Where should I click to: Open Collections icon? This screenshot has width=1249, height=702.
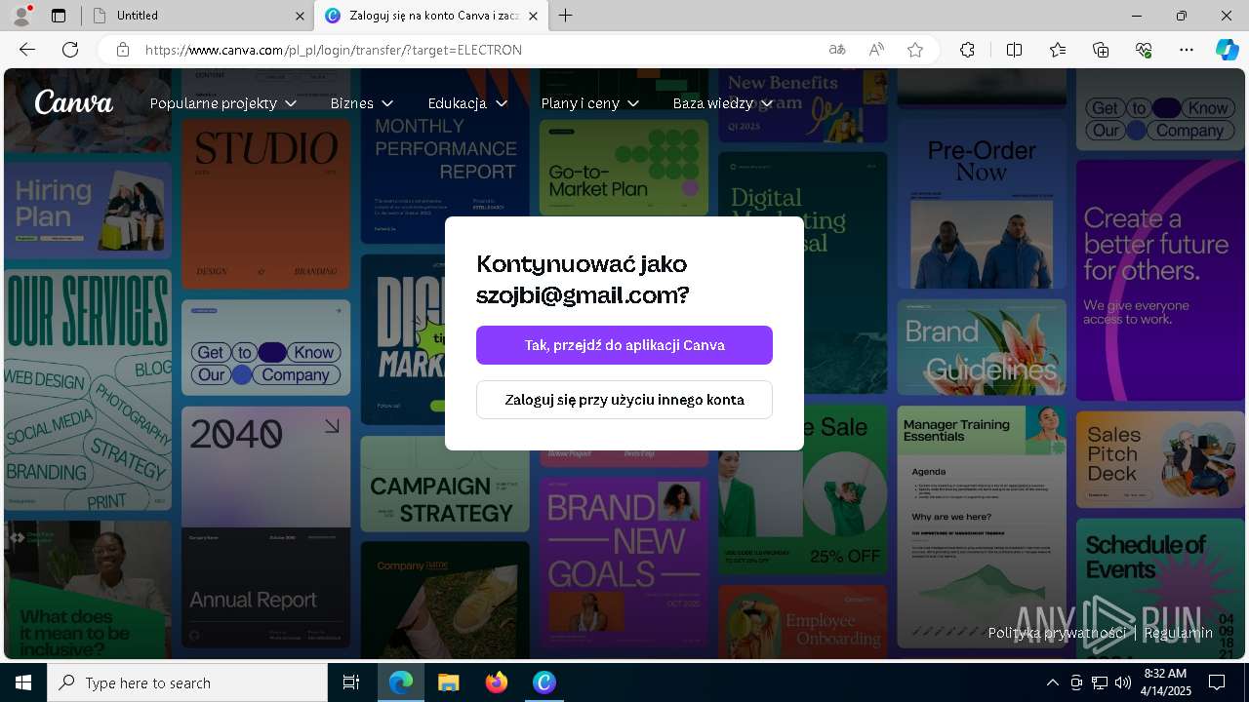point(1101,50)
